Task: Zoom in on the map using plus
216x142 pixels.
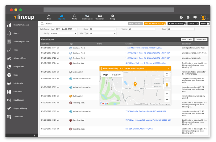Action: (x=167, y=94)
